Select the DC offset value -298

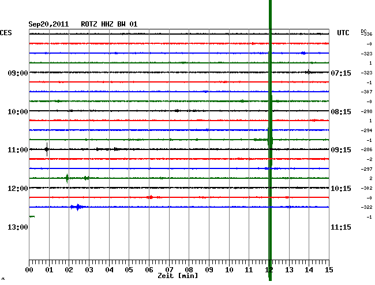[x=366, y=111]
